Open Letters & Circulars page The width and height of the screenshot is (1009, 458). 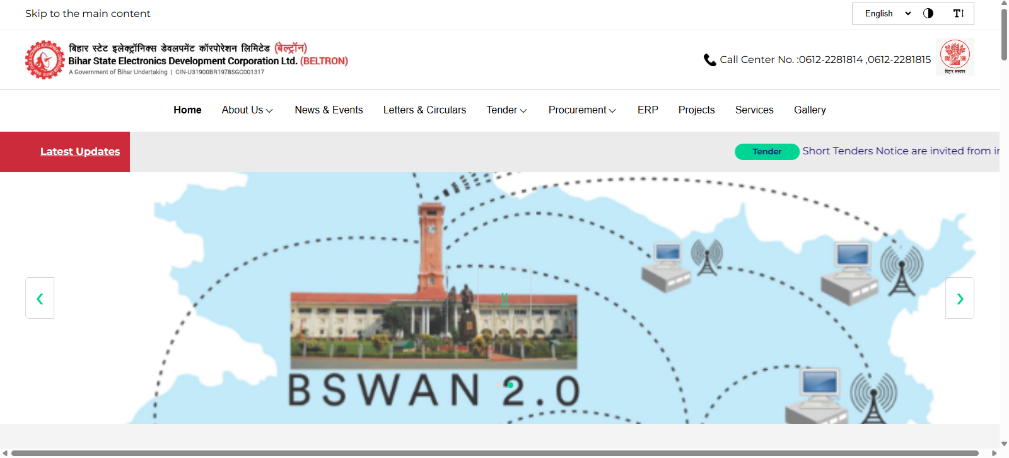[424, 110]
